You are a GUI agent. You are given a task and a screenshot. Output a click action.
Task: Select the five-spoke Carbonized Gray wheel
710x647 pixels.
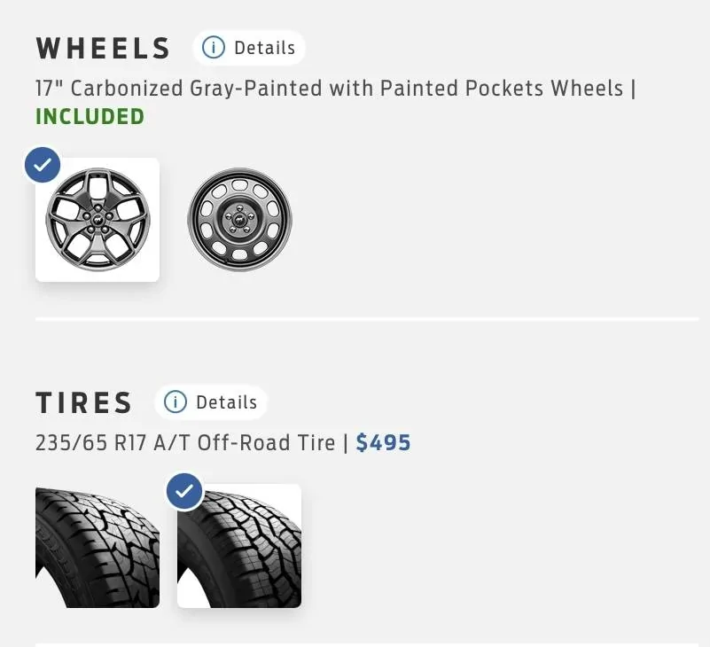click(98, 220)
